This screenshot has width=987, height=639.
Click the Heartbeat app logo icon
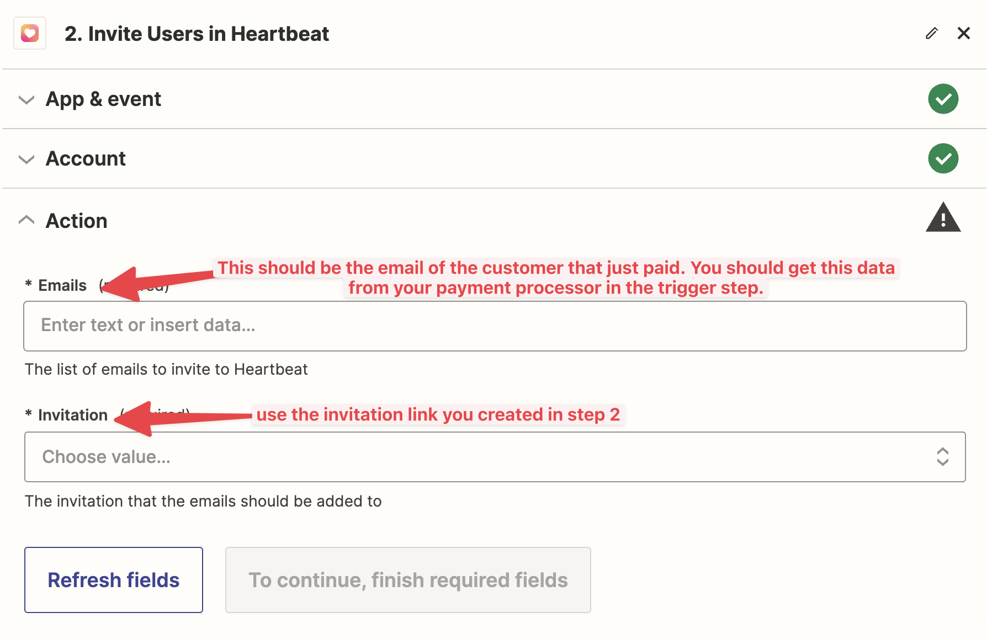point(30,34)
